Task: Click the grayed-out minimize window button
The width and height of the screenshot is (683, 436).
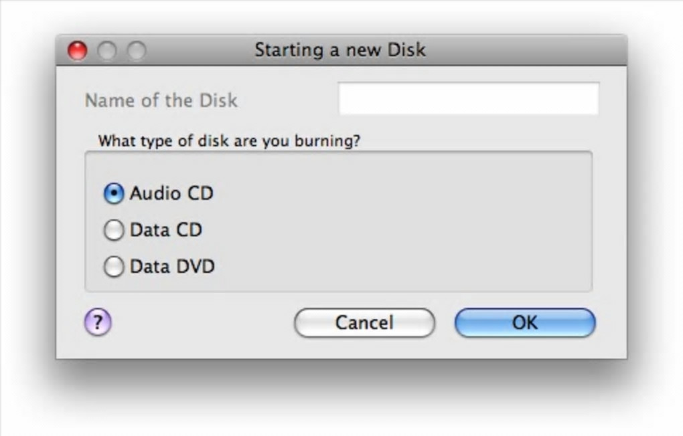Action: 107,50
